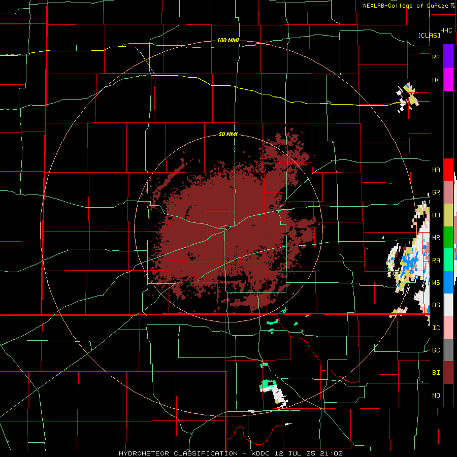457x457 pixels.
Task: Click the HHC product code label
Action: pos(446,30)
